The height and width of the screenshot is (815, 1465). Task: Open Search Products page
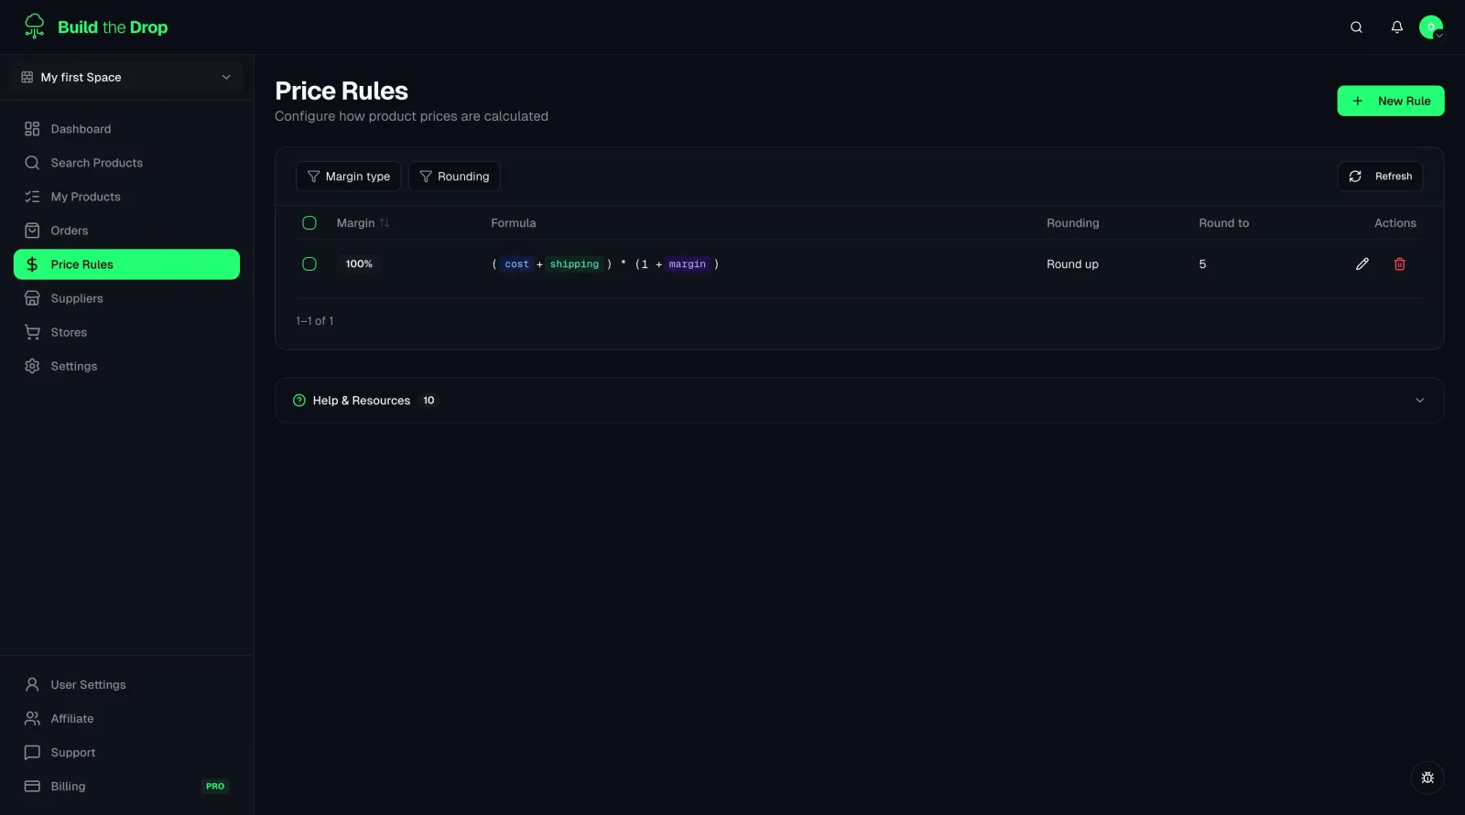126,163
